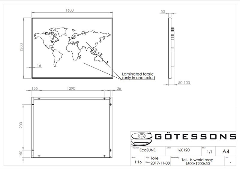Viewport: 240px width, 170px height.
Task: Select the side profile view drawing
Action: pos(172,48)
